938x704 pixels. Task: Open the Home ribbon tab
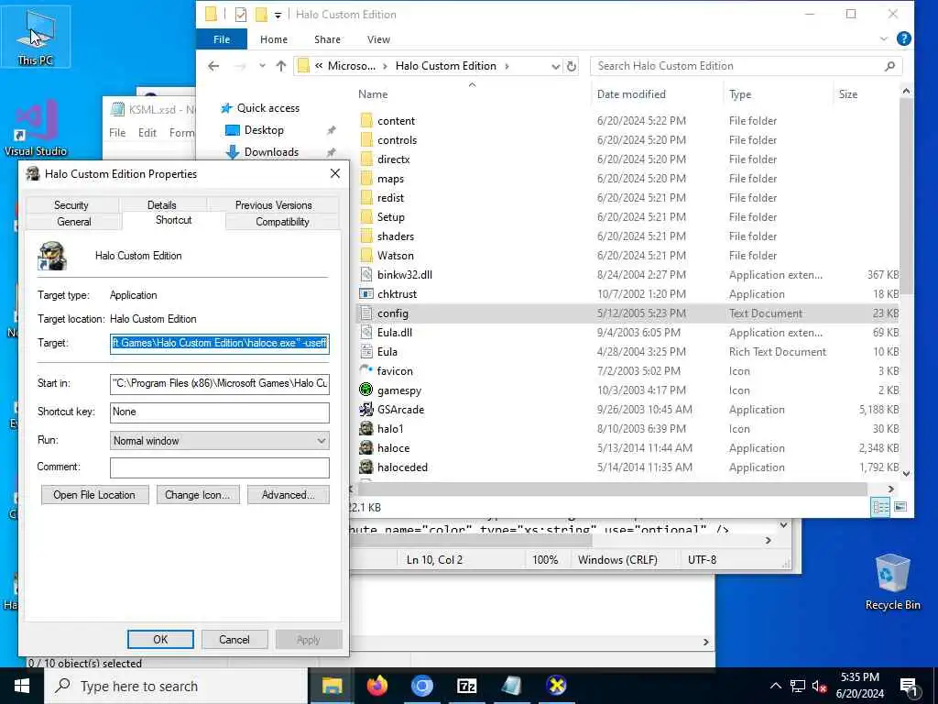tap(273, 39)
